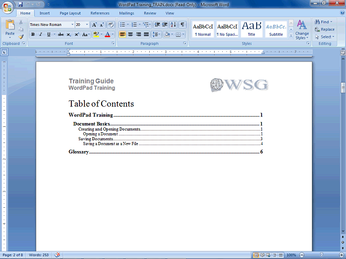Click the Find button
Viewport: 346px width, 259px height.
point(323,22)
